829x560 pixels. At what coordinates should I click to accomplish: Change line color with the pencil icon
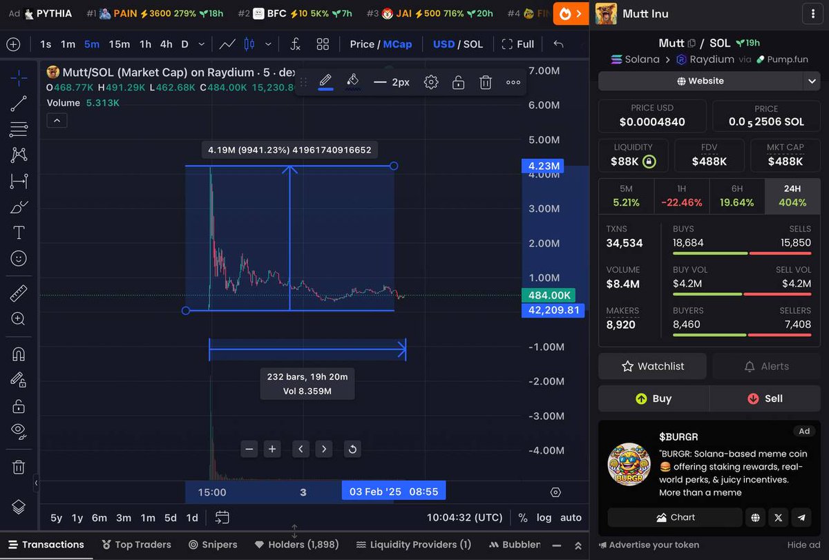coord(325,82)
